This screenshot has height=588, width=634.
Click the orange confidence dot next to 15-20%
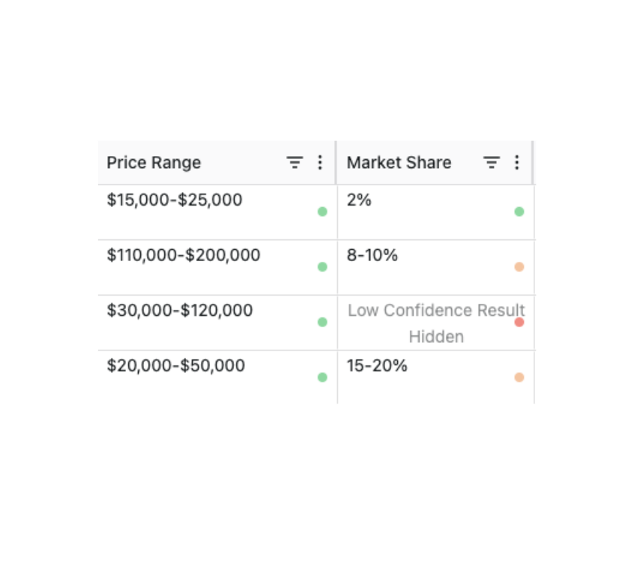(519, 377)
